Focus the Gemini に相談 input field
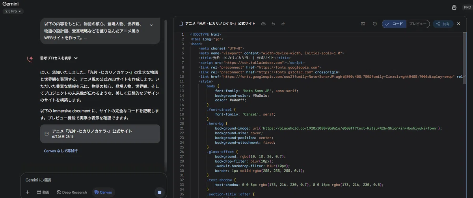The width and height of the screenshot is (473, 198). click(93, 180)
